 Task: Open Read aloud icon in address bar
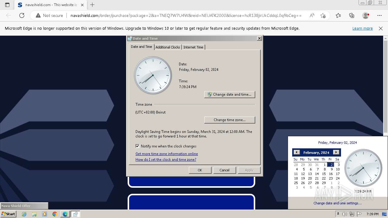[x=312, y=15]
